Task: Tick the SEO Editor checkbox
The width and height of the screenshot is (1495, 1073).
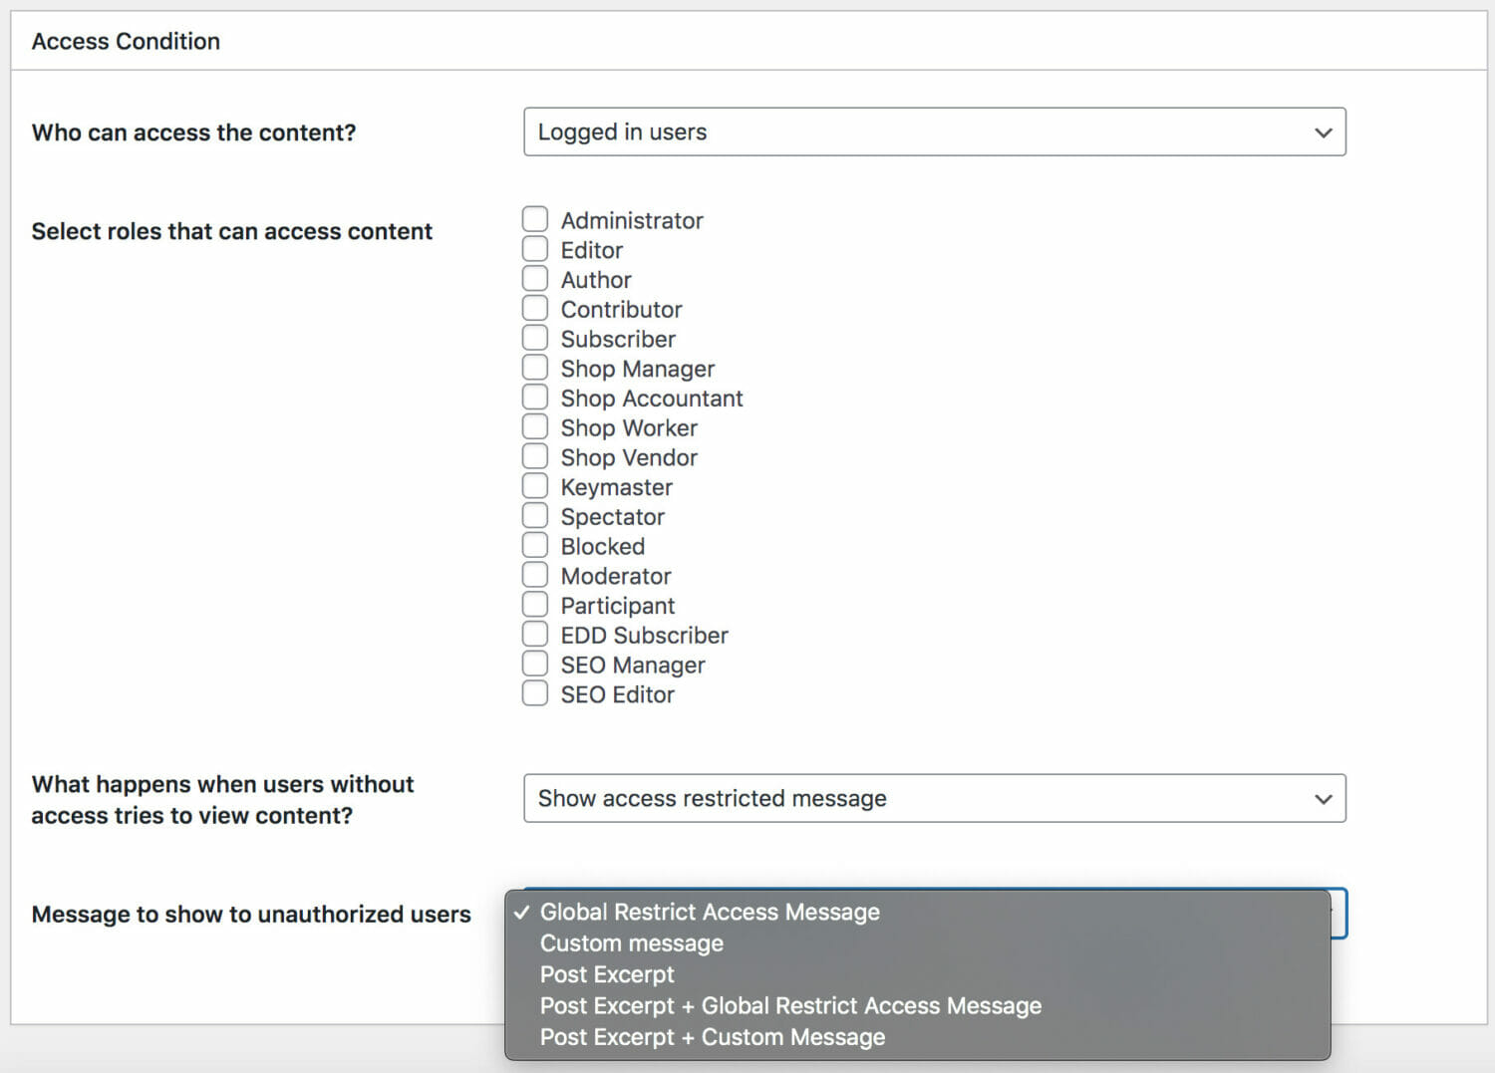Action: (535, 693)
